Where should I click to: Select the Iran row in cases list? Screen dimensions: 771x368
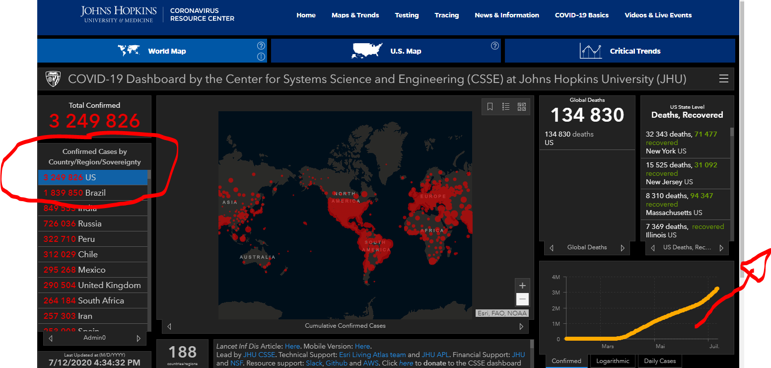[93, 316]
